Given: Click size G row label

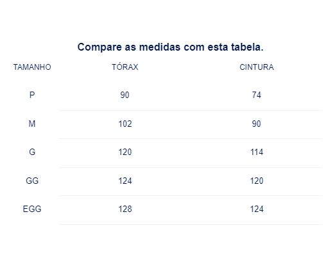Looking at the screenshot, I should click(x=32, y=152).
